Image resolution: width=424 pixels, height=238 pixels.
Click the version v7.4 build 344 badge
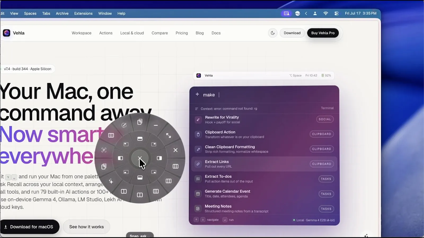28,69
